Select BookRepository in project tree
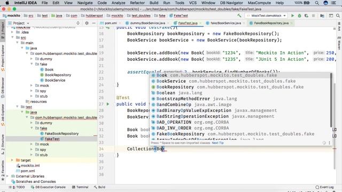The image size is (342, 192). [x=58, y=75]
